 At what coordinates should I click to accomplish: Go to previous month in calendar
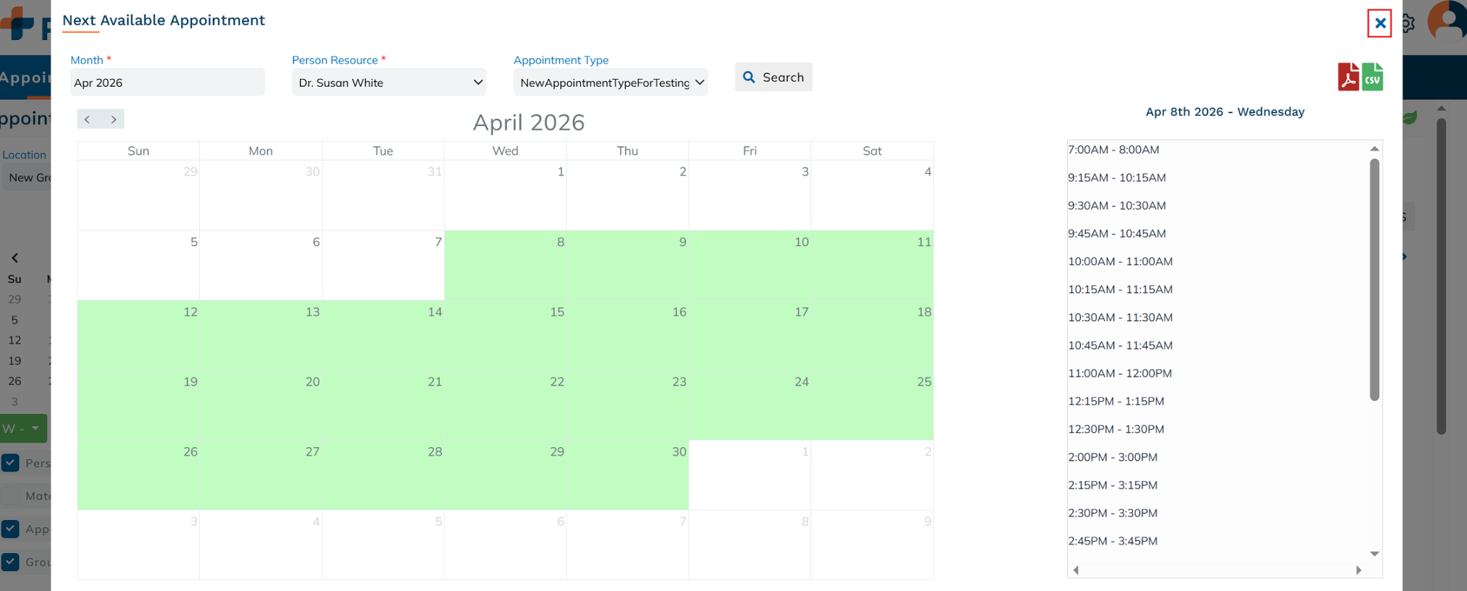point(87,120)
